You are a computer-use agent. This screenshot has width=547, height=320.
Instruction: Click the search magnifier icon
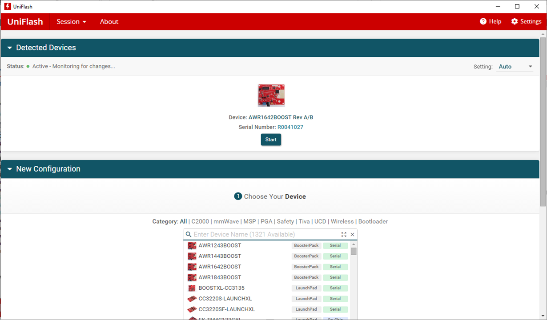pos(189,234)
